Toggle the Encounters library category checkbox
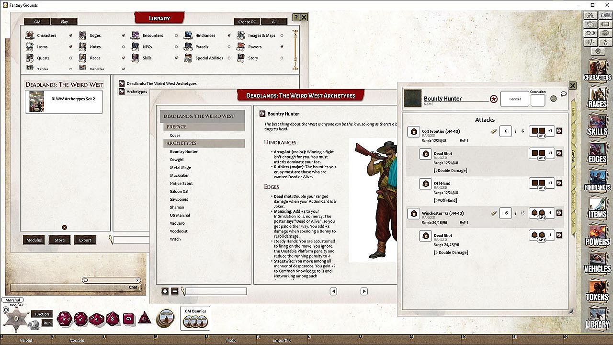613x345 pixels. coord(176,35)
